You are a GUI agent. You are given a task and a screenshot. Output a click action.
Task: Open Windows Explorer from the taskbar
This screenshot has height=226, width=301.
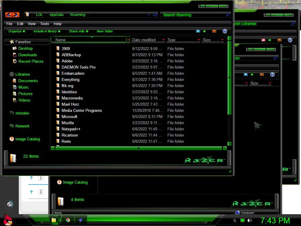54,220
